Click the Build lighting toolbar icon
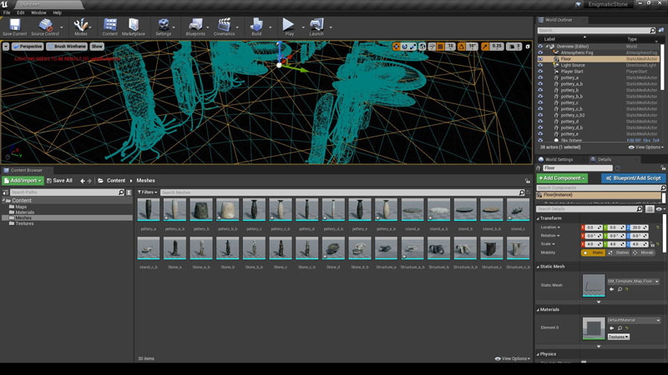This screenshot has height=375, width=668. point(256,26)
